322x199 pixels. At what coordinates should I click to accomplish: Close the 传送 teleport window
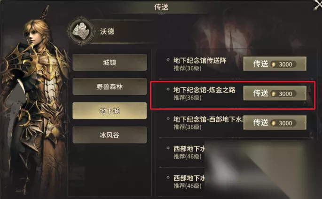(x=318, y=5)
